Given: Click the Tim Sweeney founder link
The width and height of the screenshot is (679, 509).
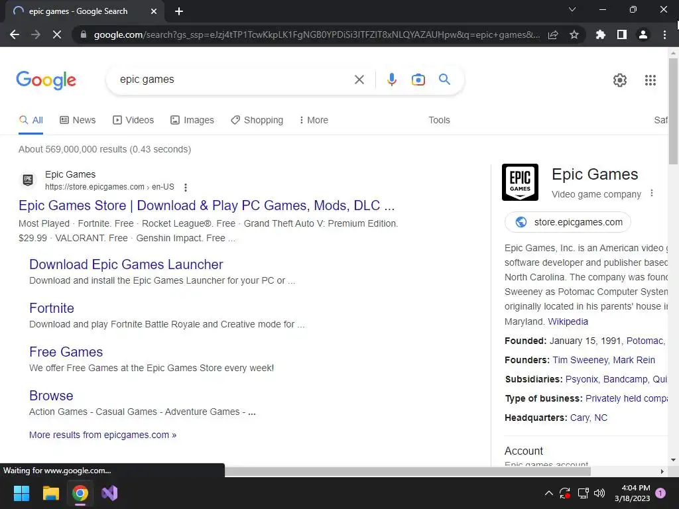Looking at the screenshot, I should pos(580,360).
